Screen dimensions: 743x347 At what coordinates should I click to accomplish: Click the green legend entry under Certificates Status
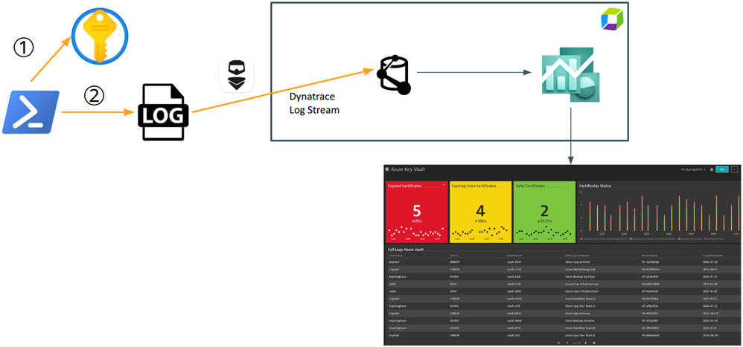[x=652, y=239]
